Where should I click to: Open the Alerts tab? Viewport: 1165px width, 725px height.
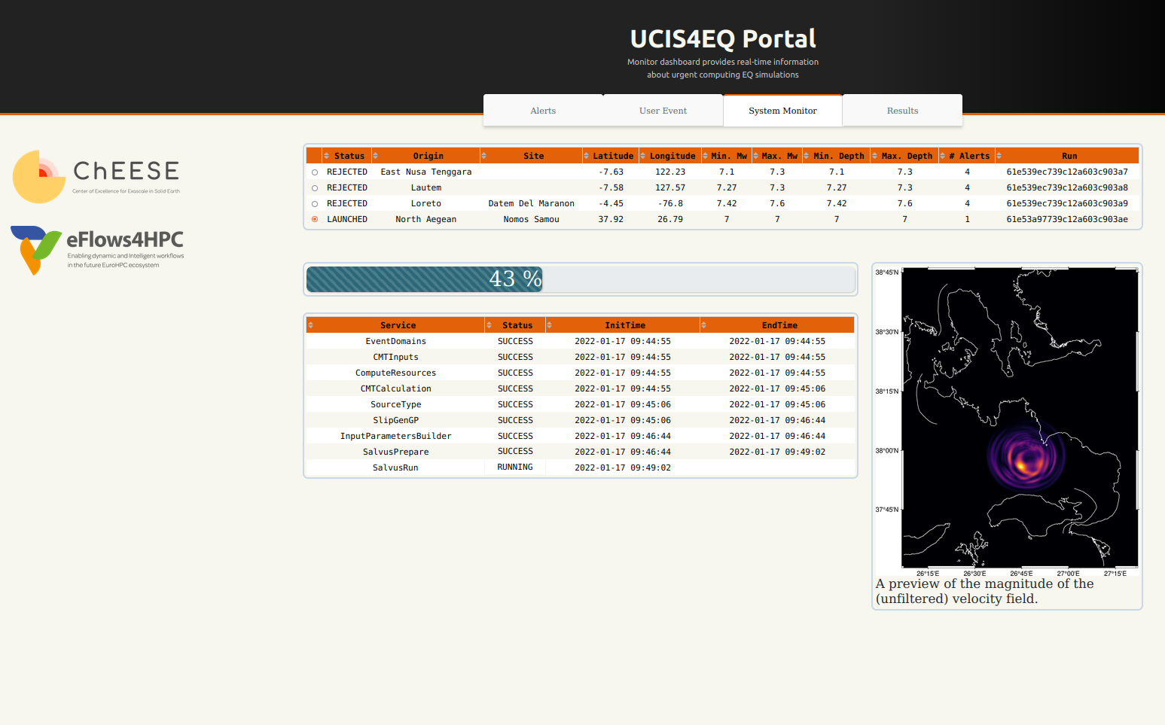543,111
